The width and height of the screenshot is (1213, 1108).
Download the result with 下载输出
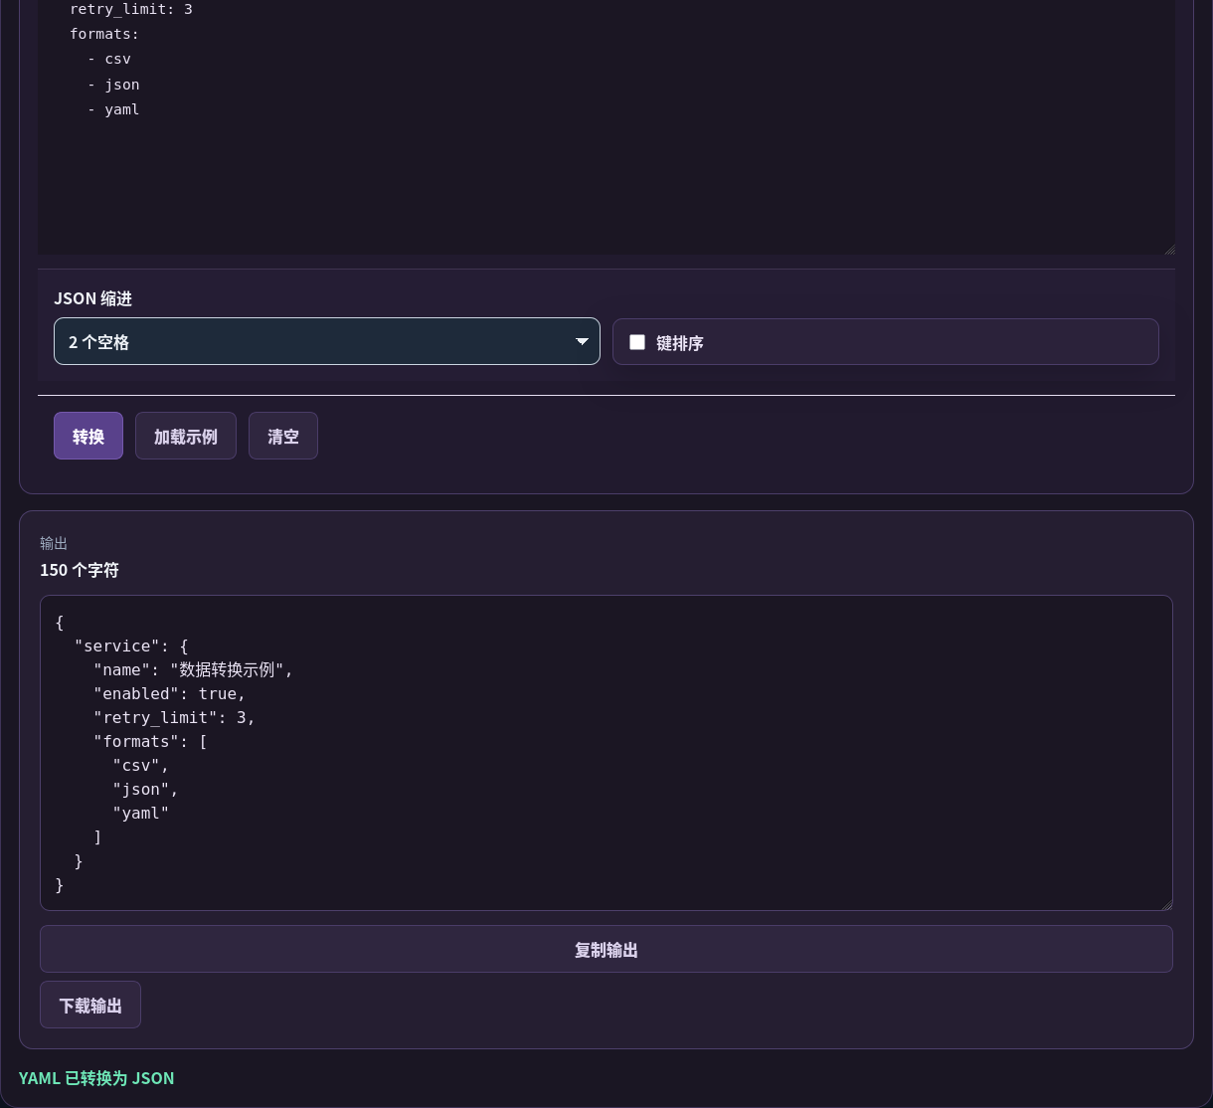tap(90, 1005)
